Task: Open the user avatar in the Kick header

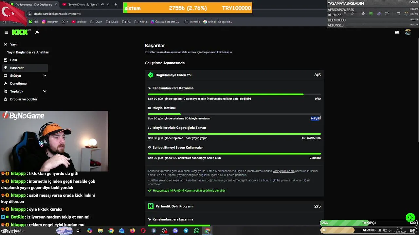Action: [x=408, y=32]
